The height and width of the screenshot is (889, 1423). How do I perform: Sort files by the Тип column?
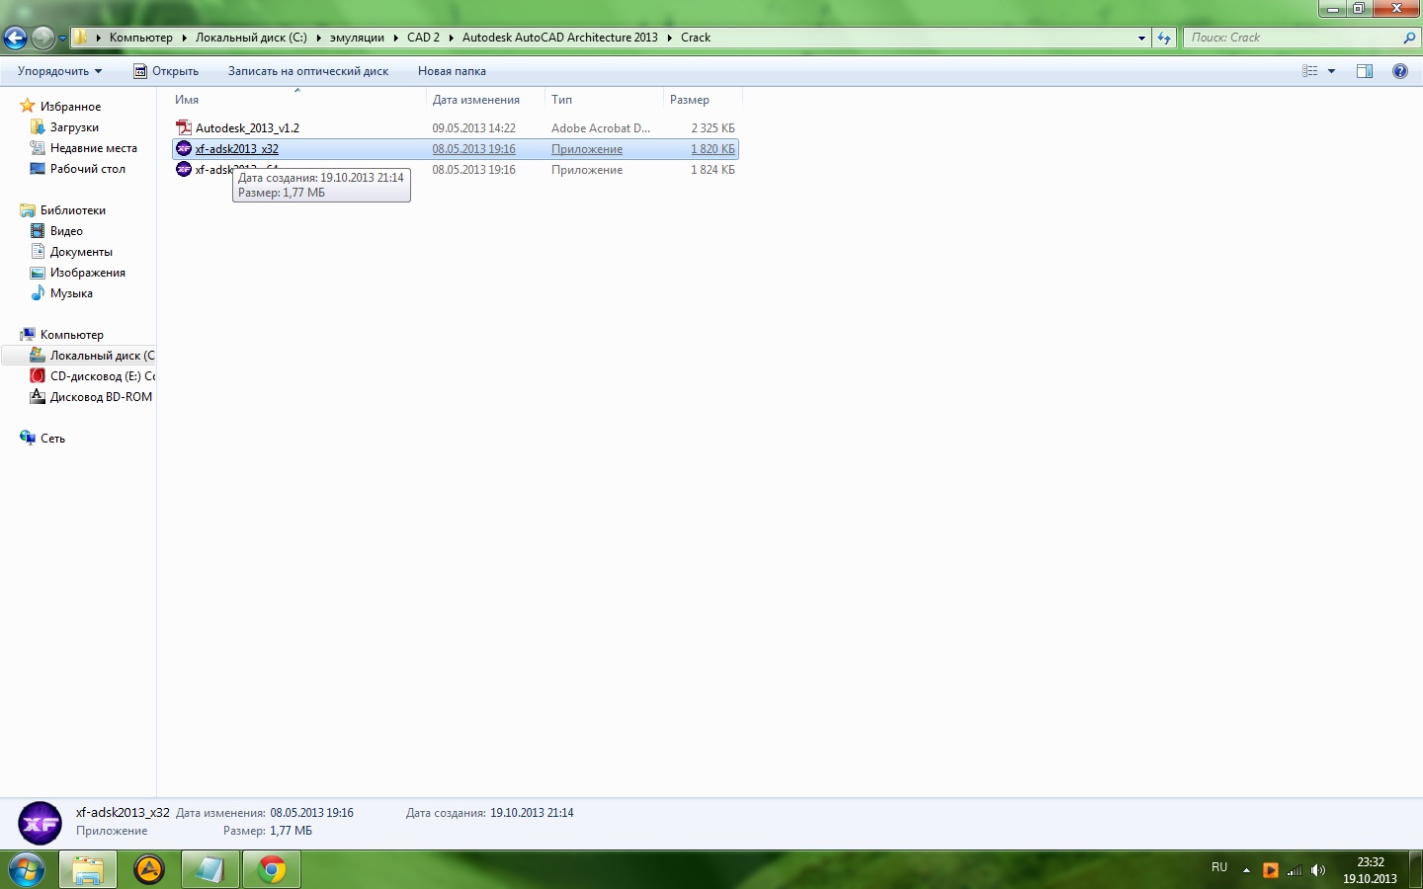(x=605, y=100)
